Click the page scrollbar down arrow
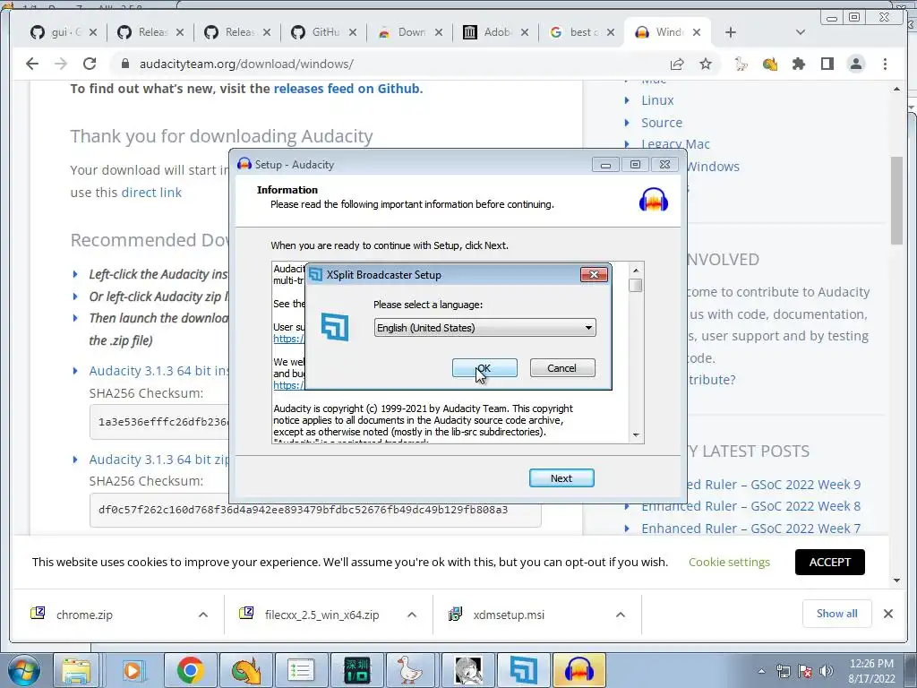 [x=897, y=580]
